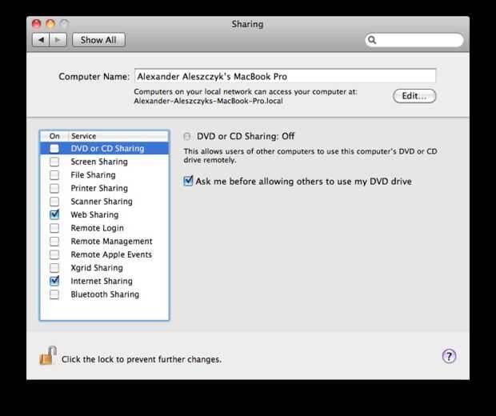This screenshot has height=416, width=496.
Task: Show All preferences
Action: pos(98,40)
